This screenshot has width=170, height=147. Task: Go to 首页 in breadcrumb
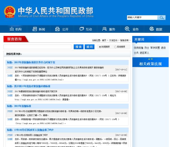[104, 40]
